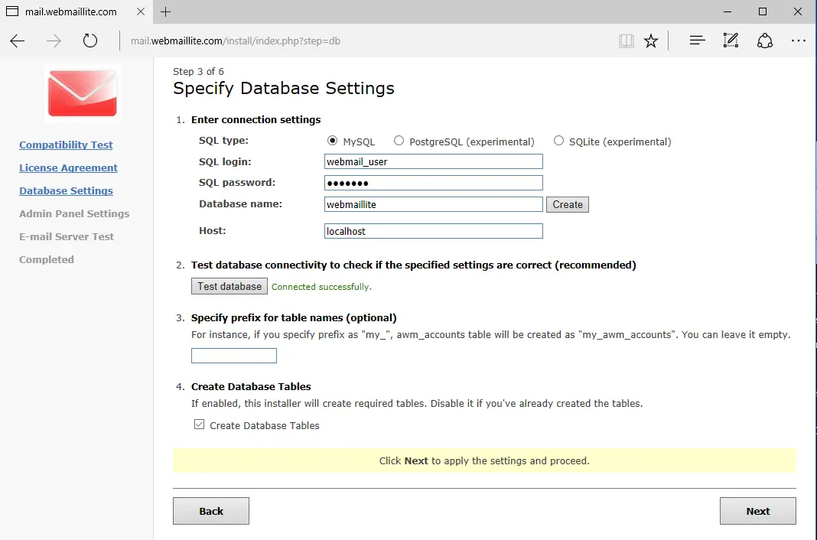Add page to favorites star icon
This screenshot has height=540, width=817.
point(651,41)
